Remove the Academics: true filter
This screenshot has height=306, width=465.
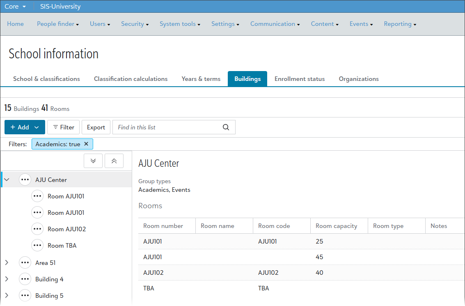[x=86, y=144]
